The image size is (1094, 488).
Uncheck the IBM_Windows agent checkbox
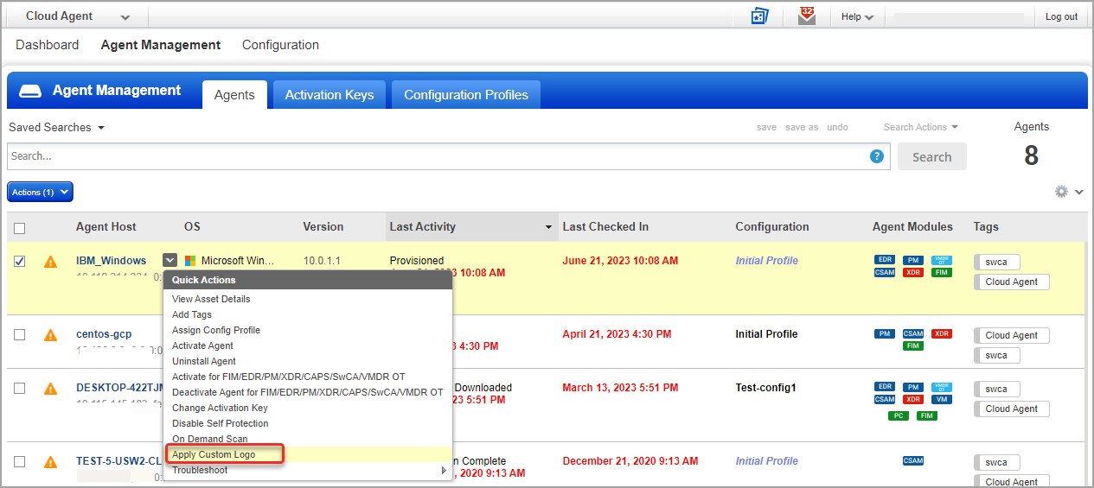(20, 261)
